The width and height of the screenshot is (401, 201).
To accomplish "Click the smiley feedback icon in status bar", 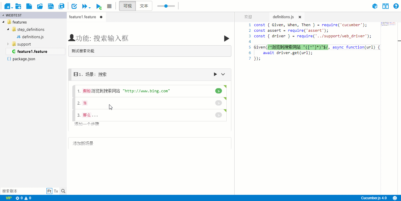I will [395, 198].
